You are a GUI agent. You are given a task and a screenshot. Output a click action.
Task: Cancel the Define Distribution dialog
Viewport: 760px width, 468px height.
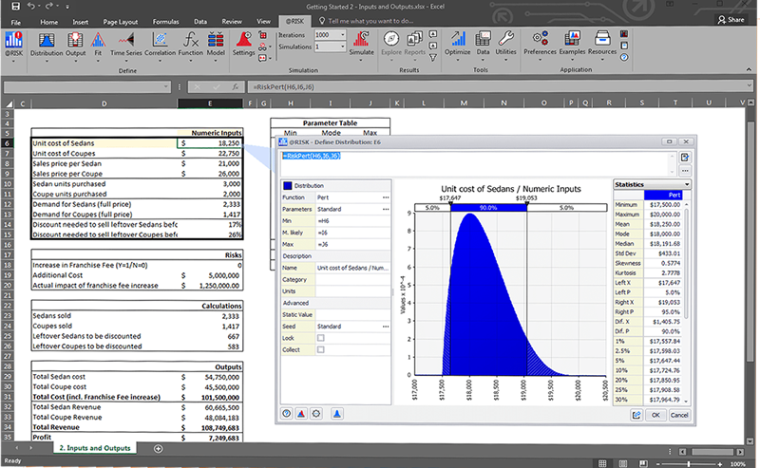679,415
